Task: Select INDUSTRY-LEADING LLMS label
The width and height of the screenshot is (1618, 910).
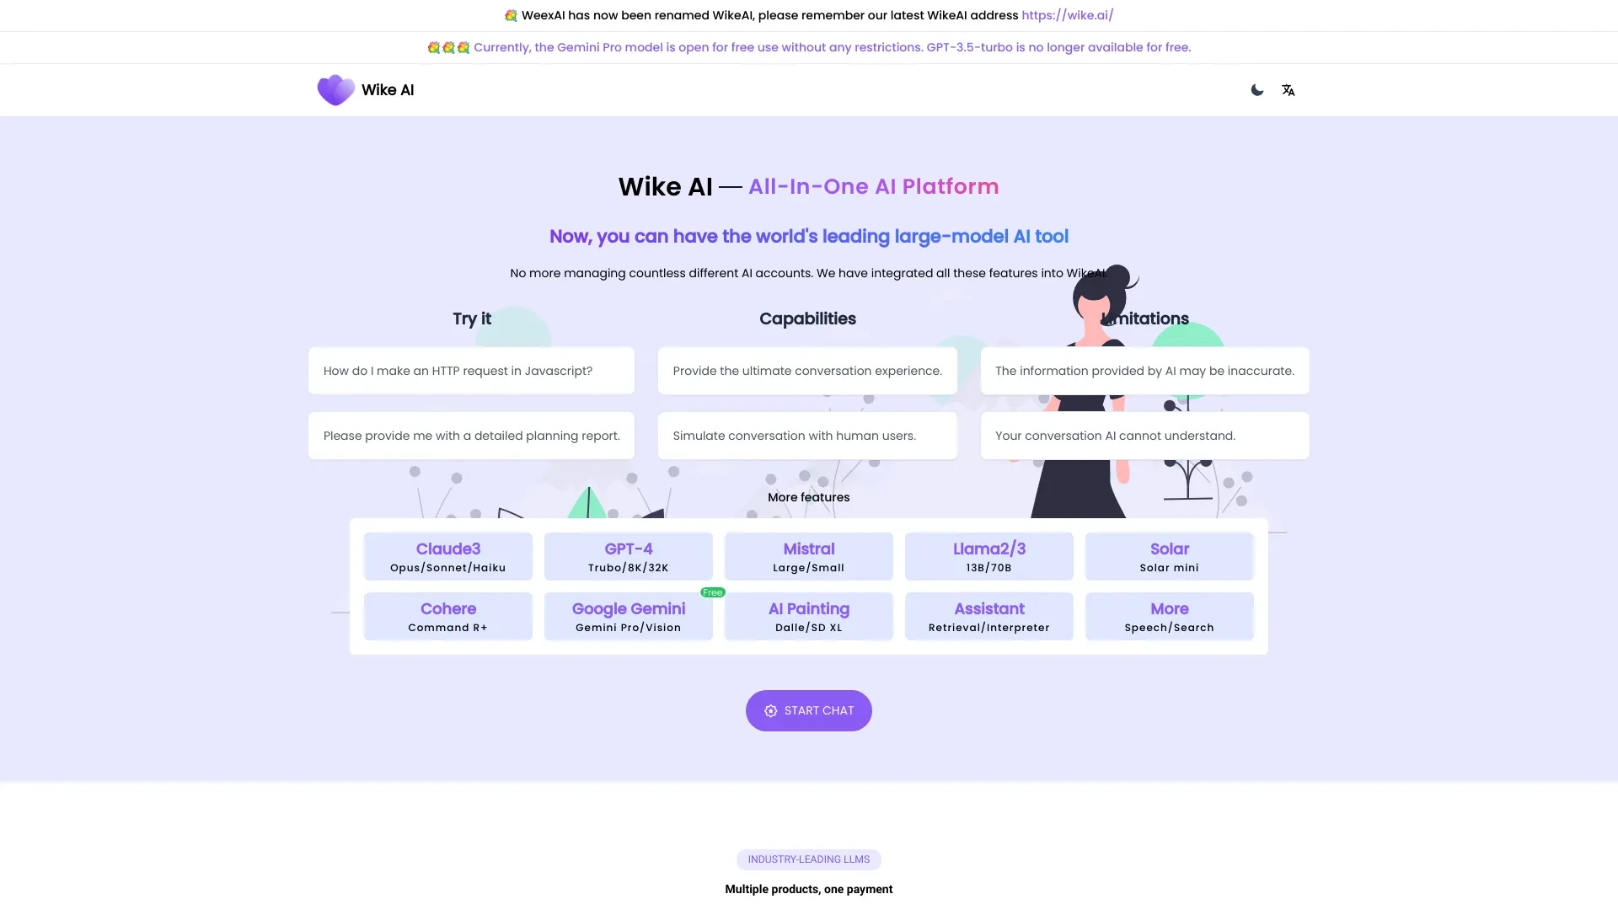Action: [x=808, y=859]
